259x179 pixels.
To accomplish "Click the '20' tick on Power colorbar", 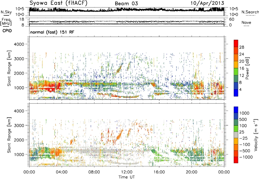I will [x=242, y=61].
